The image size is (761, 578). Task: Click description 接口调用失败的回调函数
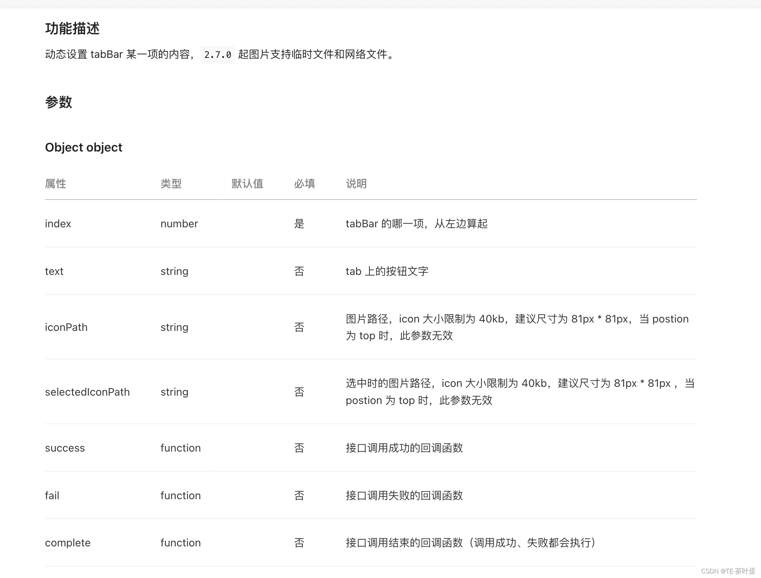click(x=404, y=495)
